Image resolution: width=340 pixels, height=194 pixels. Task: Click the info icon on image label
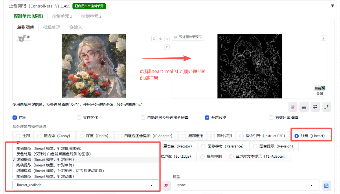coord(21,39)
